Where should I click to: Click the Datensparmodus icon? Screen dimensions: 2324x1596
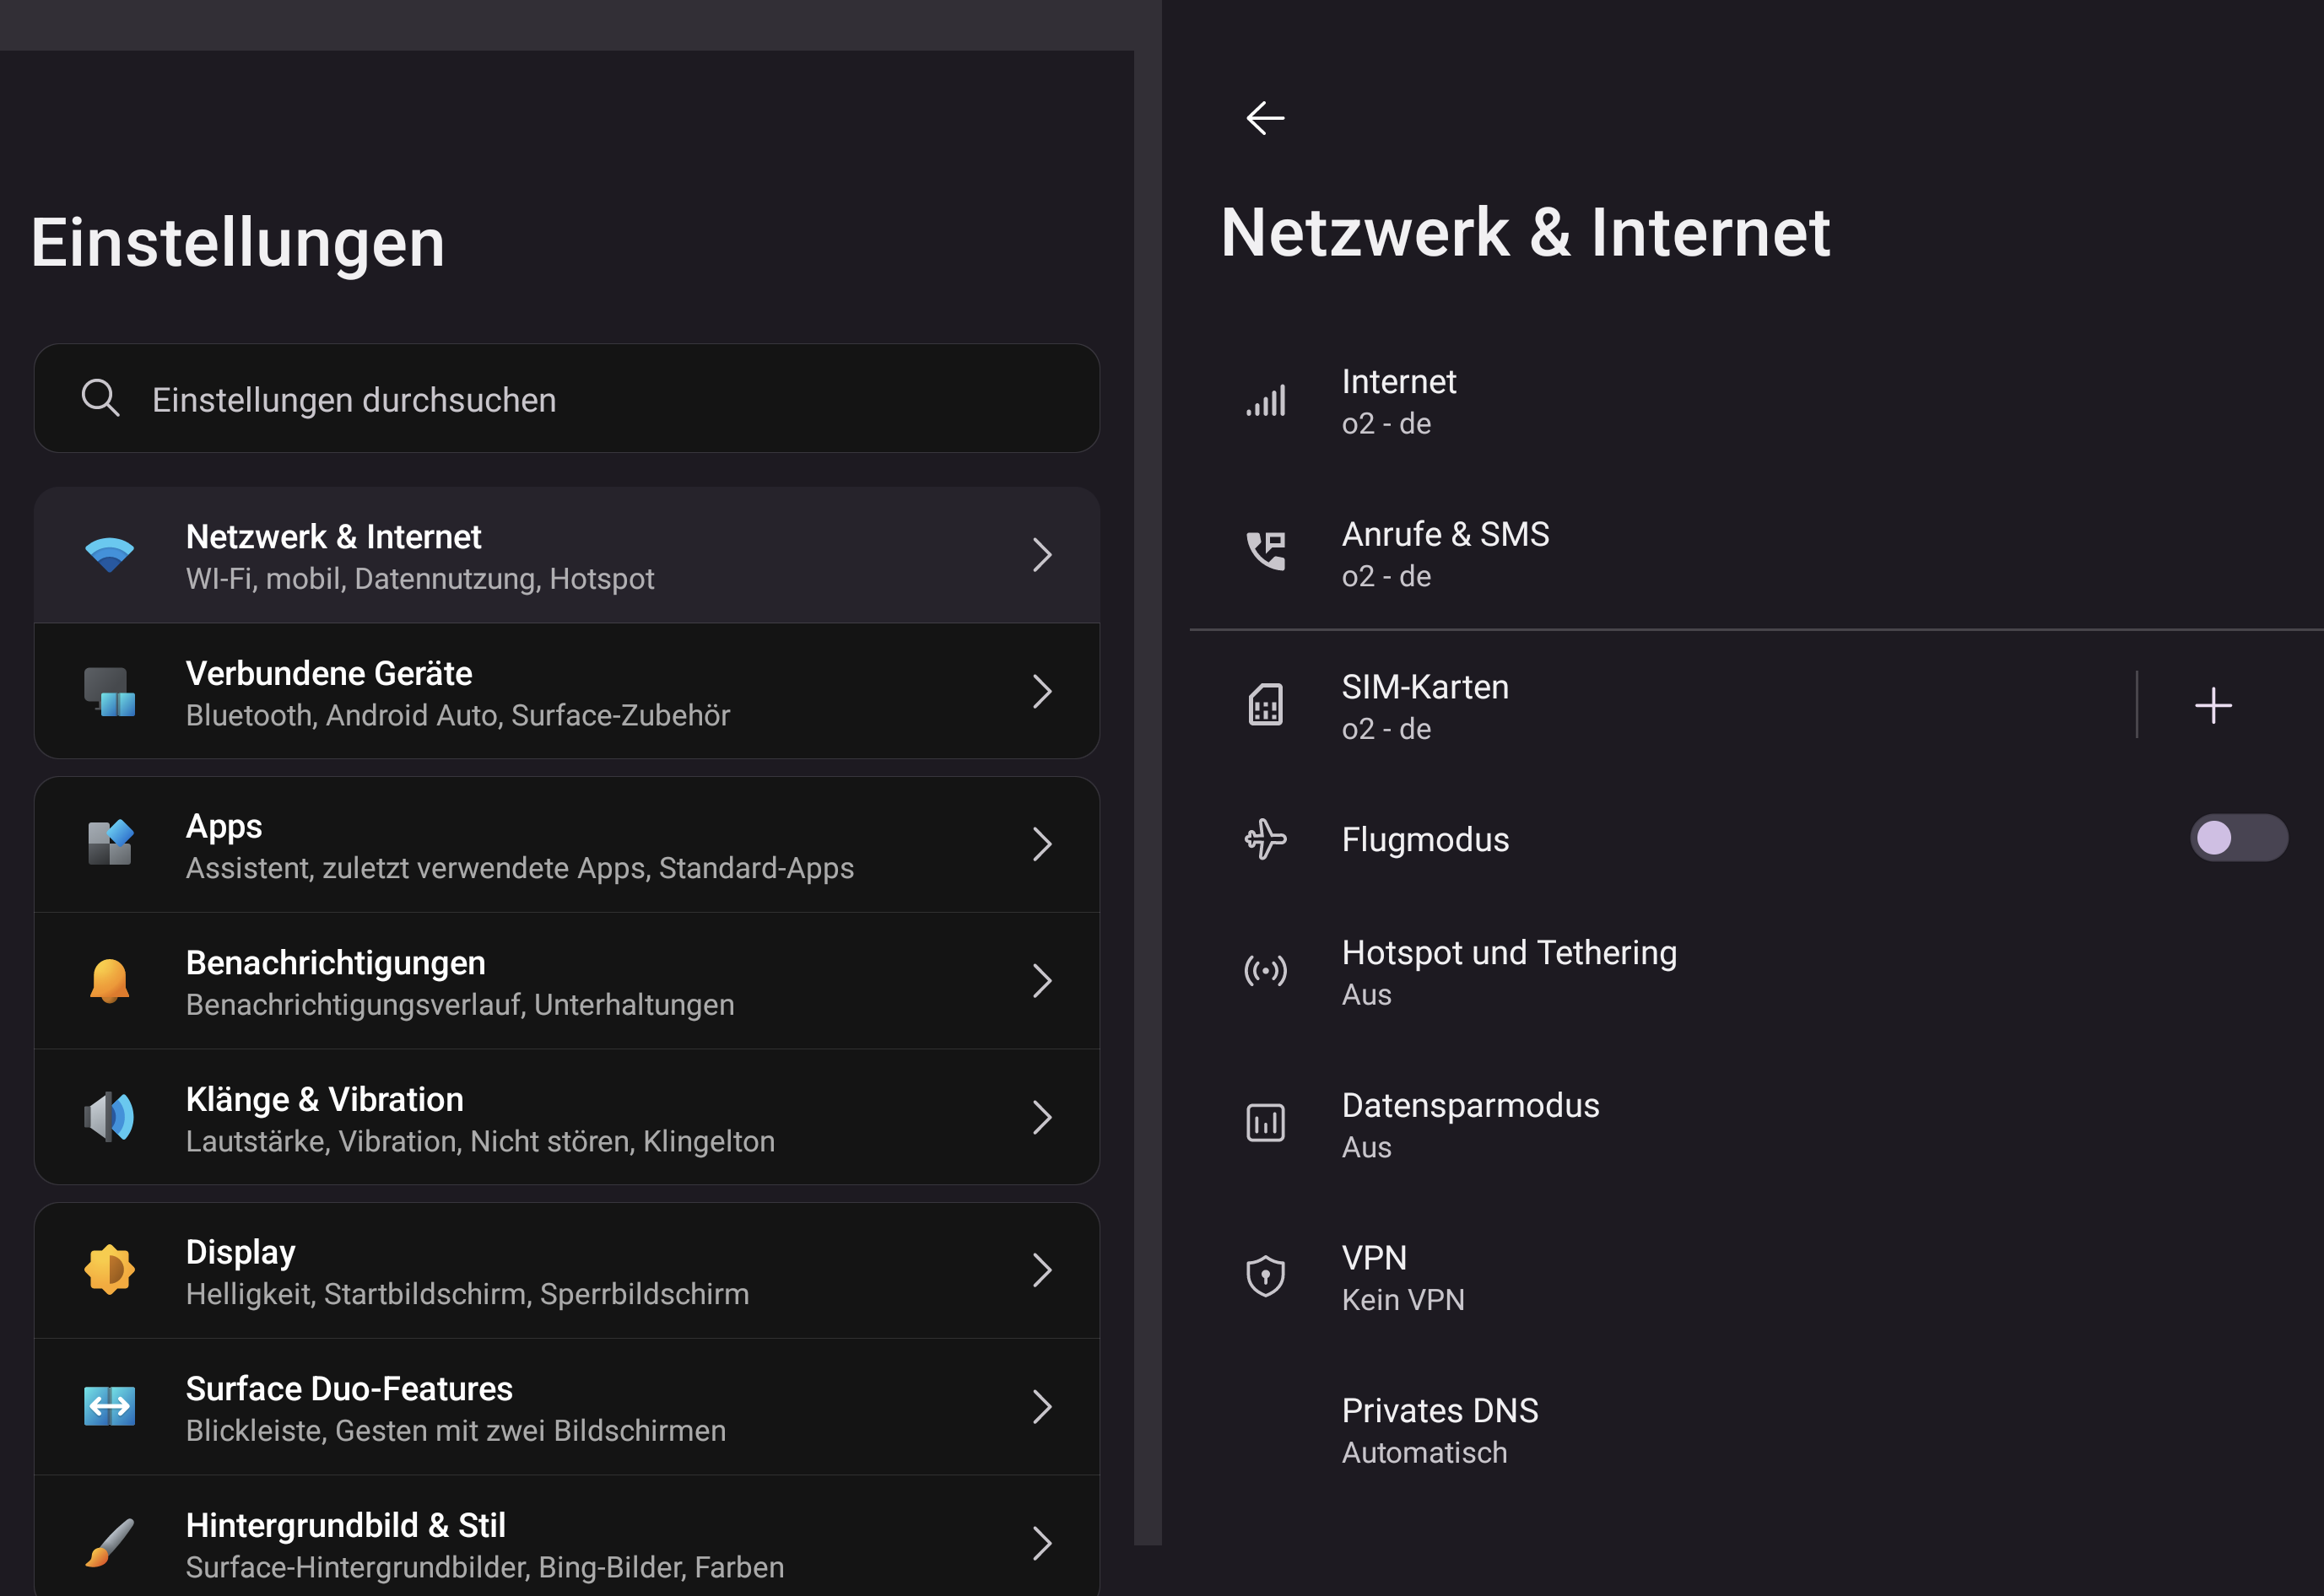click(x=1266, y=1123)
